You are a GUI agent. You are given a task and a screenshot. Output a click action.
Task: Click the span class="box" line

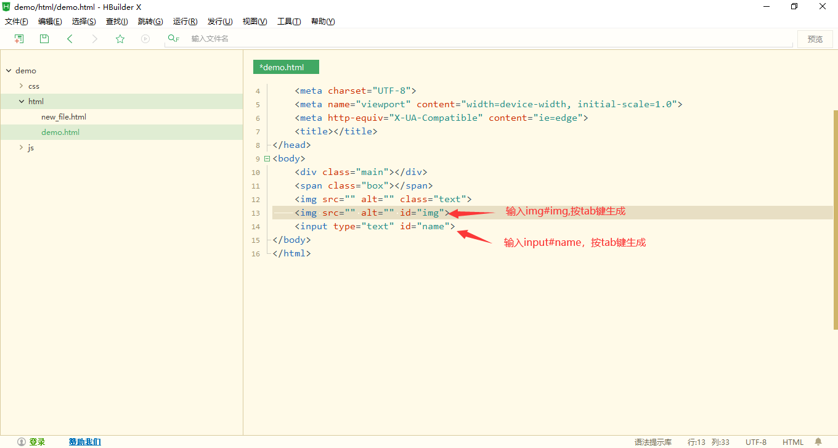click(364, 185)
